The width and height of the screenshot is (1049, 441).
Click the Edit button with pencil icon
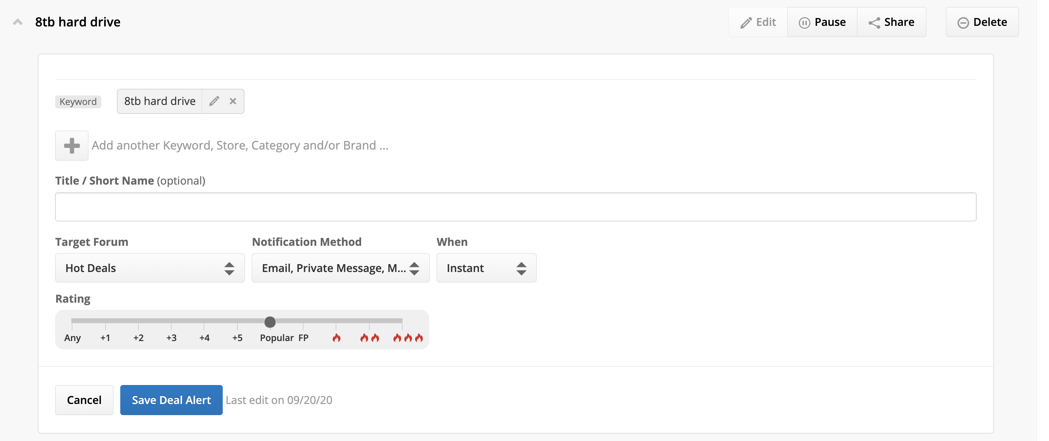tap(758, 22)
